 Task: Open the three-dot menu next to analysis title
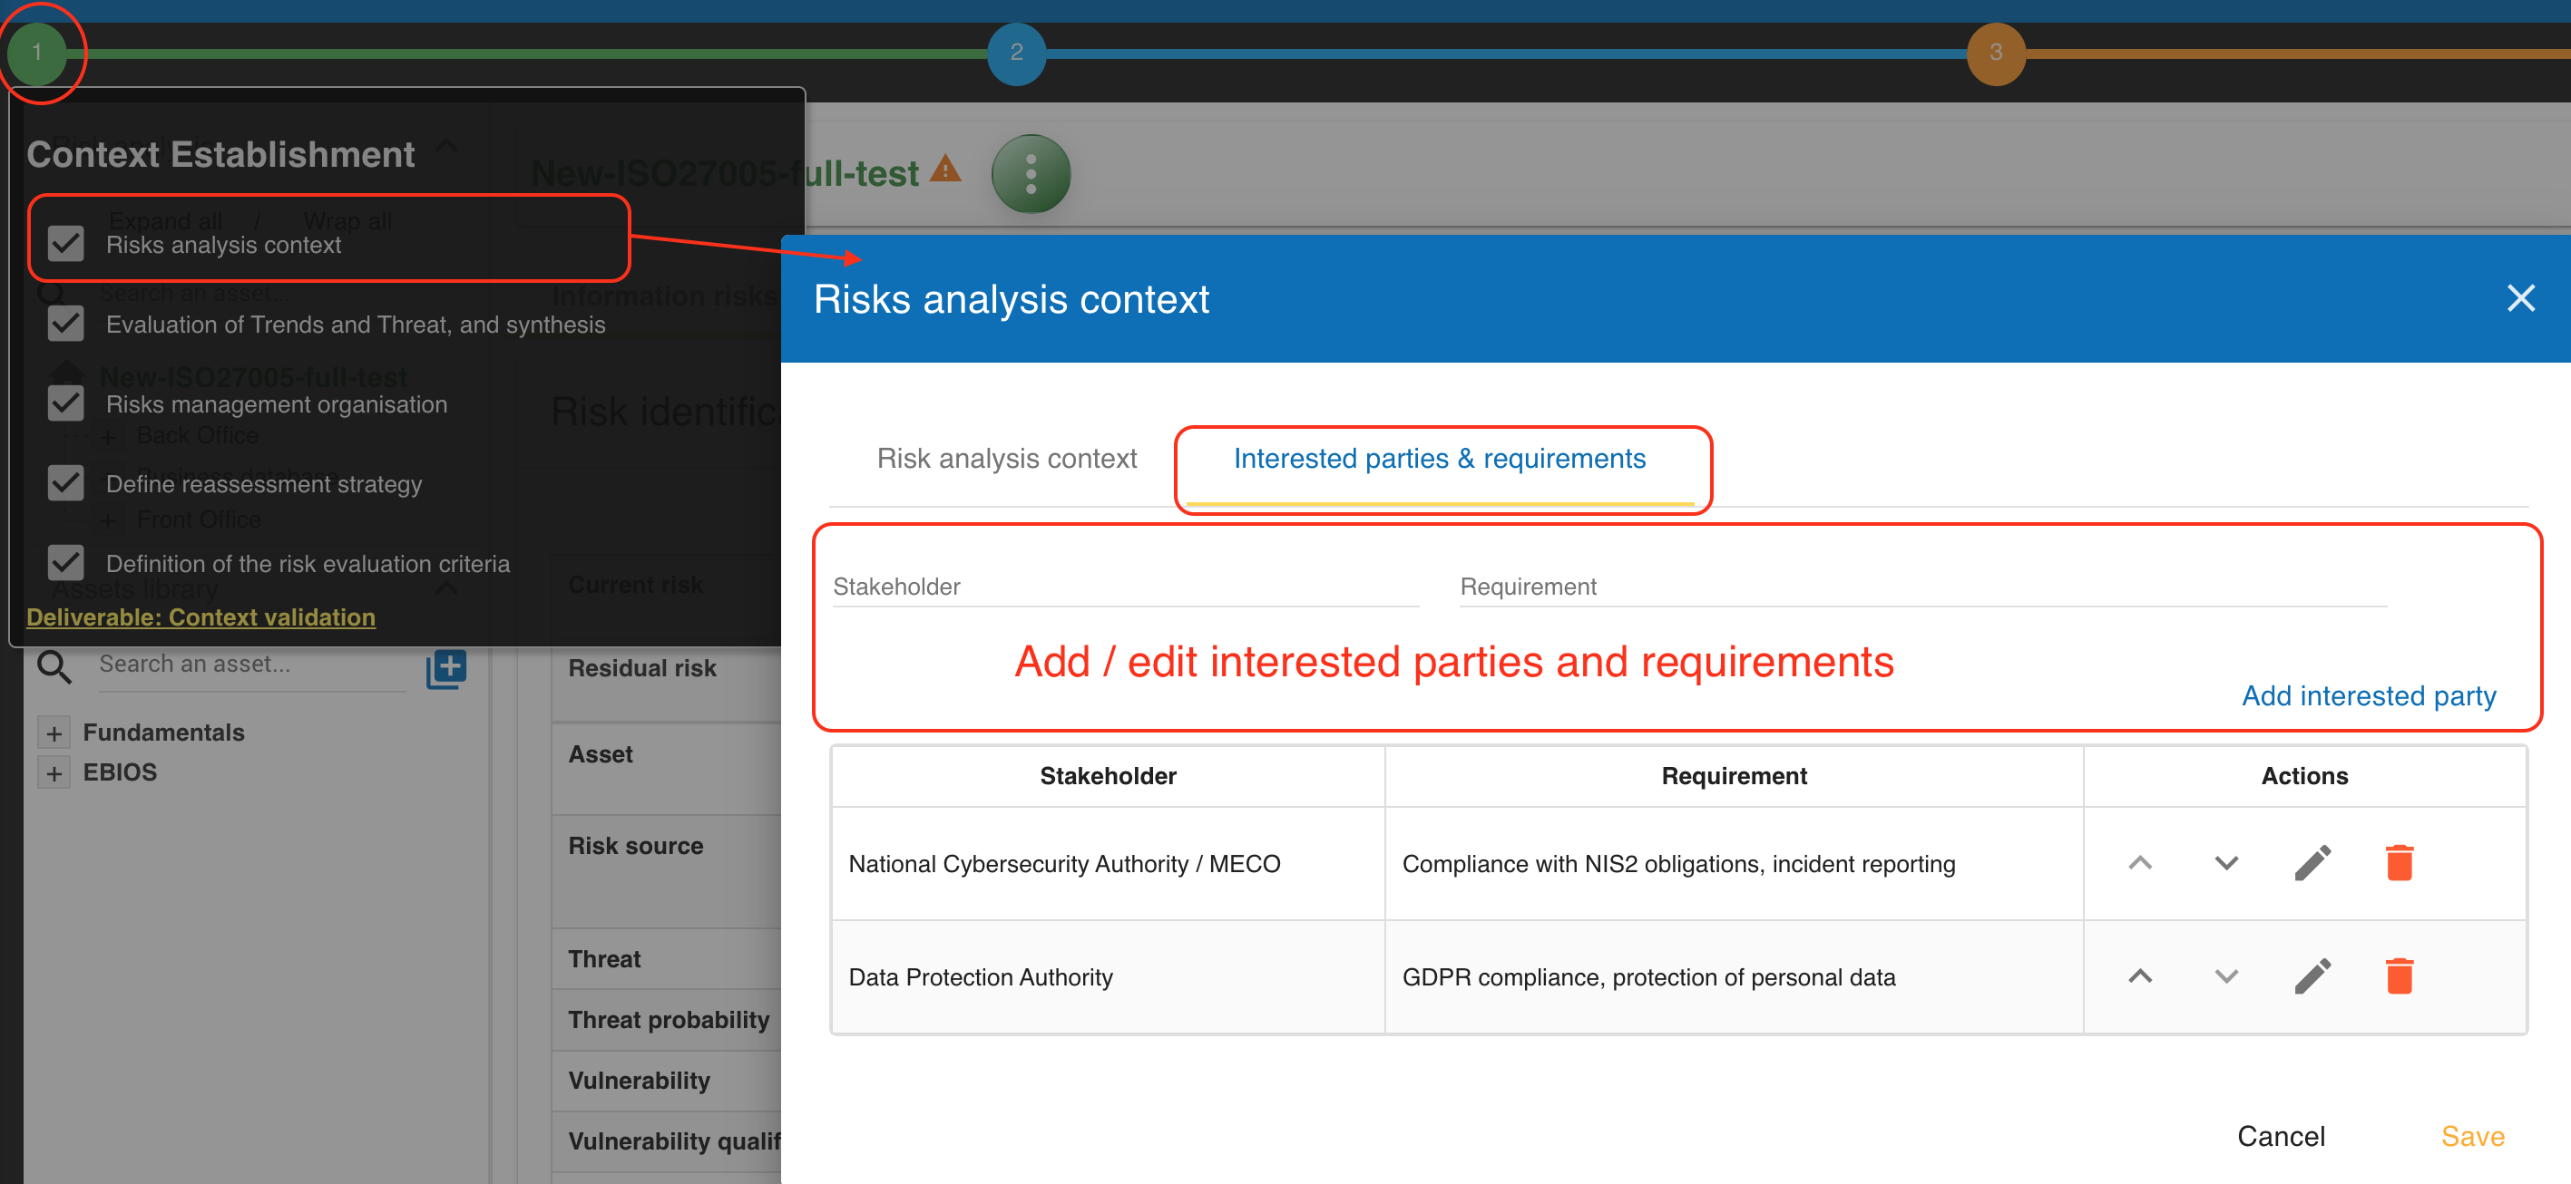coord(1030,173)
